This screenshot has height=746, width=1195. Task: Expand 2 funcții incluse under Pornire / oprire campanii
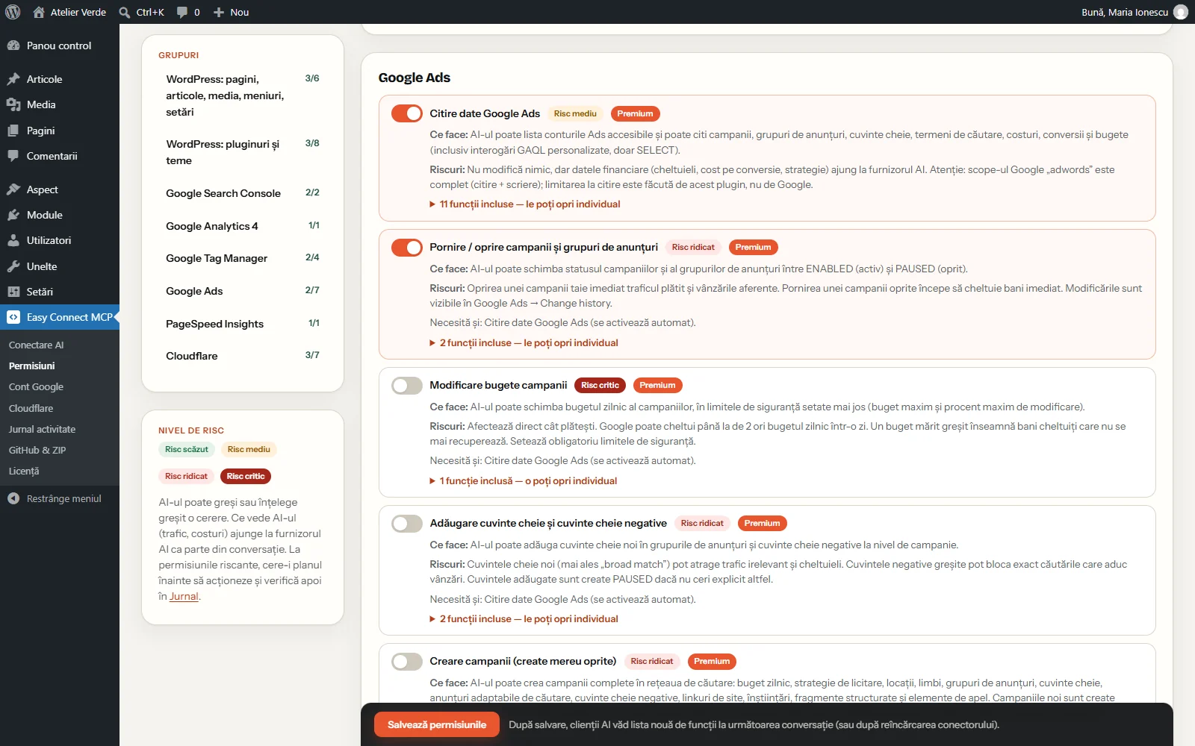click(x=524, y=343)
